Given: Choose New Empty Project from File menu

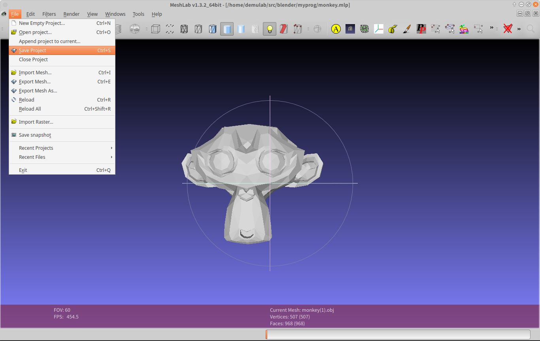Looking at the screenshot, I should click(x=62, y=23).
